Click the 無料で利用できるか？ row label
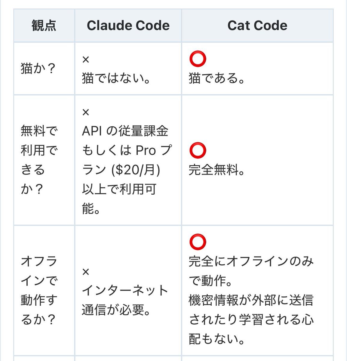The height and width of the screenshot is (361, 347). pos(39,160)
